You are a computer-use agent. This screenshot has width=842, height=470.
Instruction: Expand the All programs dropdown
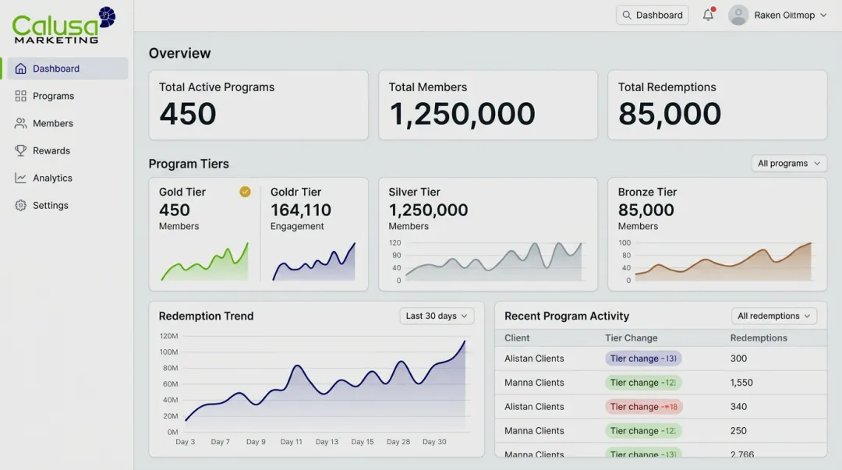[789, 163]
